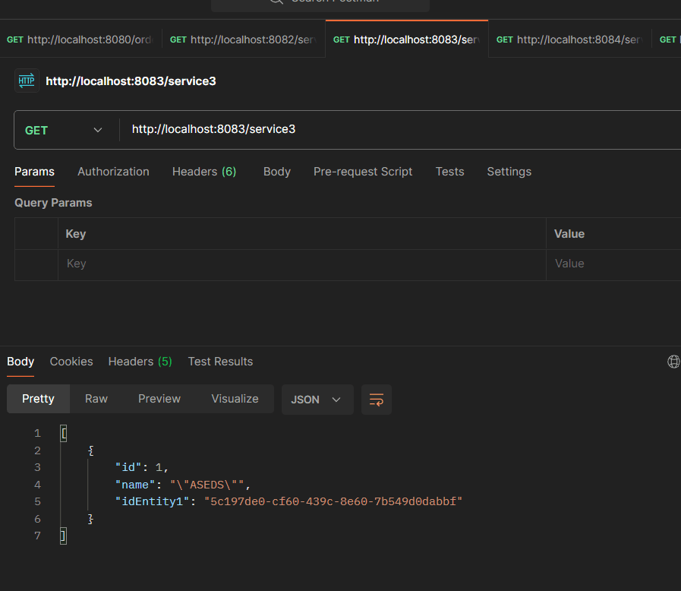This screenshot has height=591, width=681.
Task: Go to the Pre-request Script tab
Action: [363, 172]
